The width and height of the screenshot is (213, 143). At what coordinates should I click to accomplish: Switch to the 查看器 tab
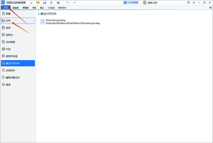(15, 8)
